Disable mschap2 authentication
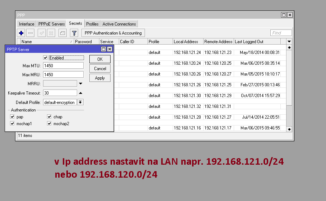This screenshot has width=326, height=201. (50, 124)
